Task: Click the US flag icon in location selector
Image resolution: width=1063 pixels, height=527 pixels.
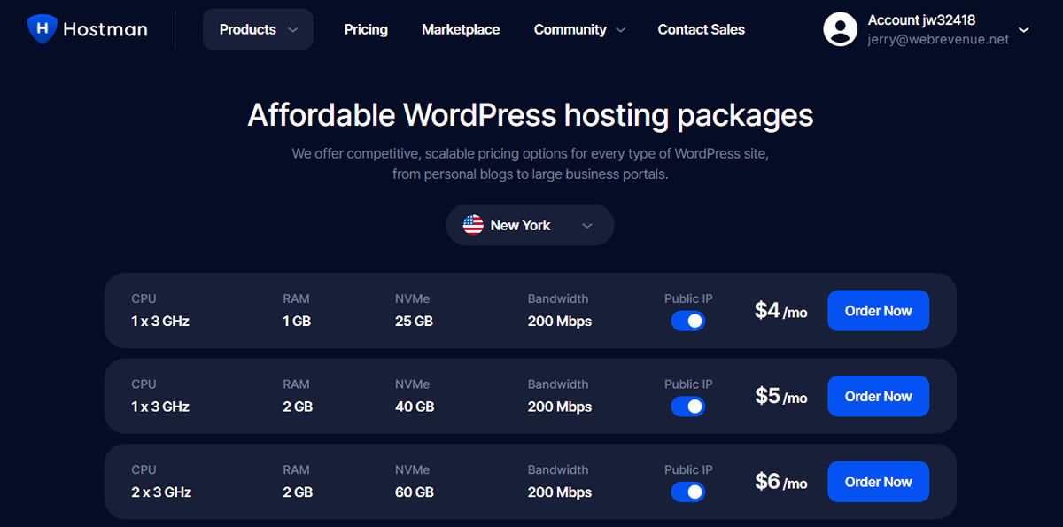Action: tap(473, 225)
